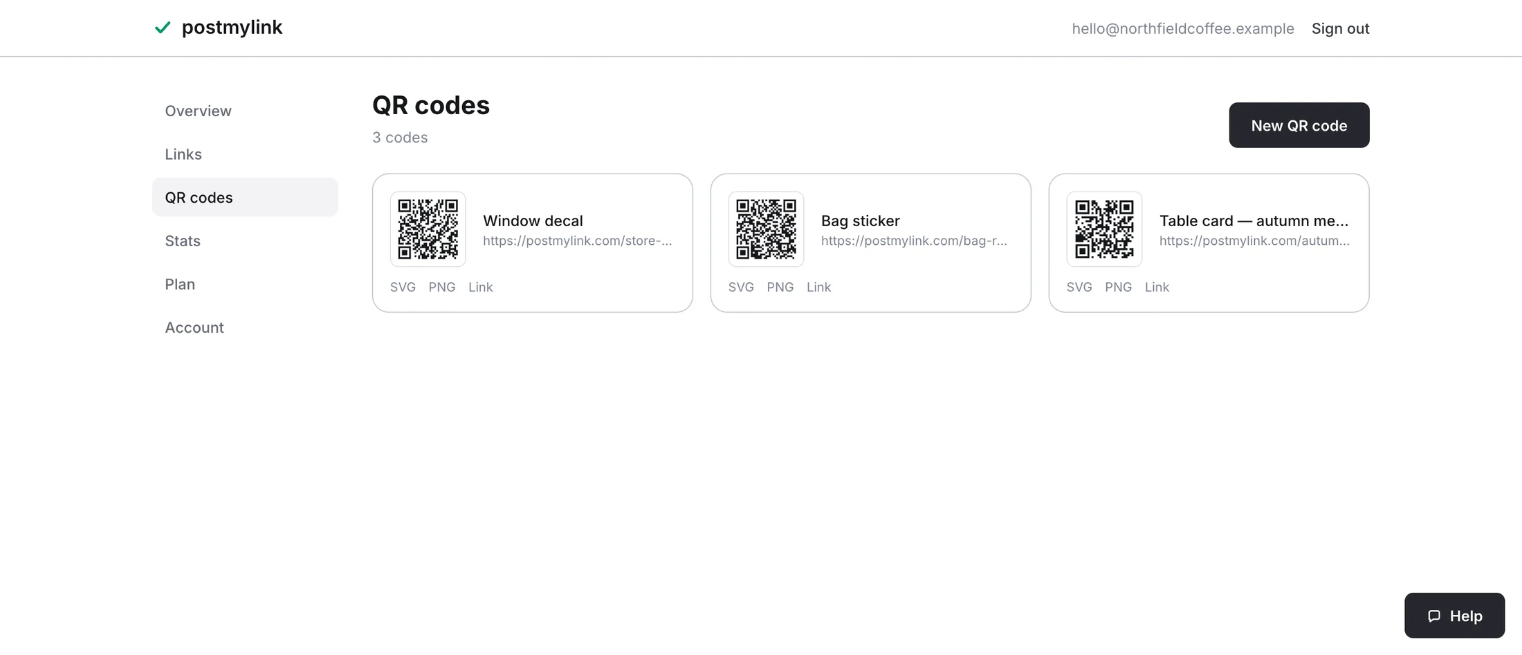Screen dimensions: 1522x655
Task: Click the postmylink green checkmark logo
Action: click(x=163, y=28)
